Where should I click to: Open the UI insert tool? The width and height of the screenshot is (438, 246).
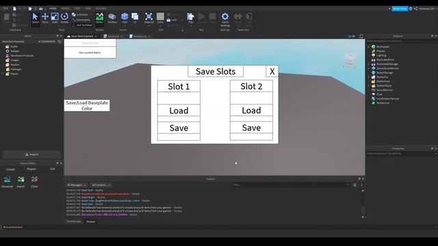[x=135, y=18]
